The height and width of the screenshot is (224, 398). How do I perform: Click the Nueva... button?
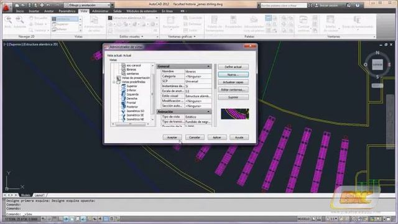(233, 75)
